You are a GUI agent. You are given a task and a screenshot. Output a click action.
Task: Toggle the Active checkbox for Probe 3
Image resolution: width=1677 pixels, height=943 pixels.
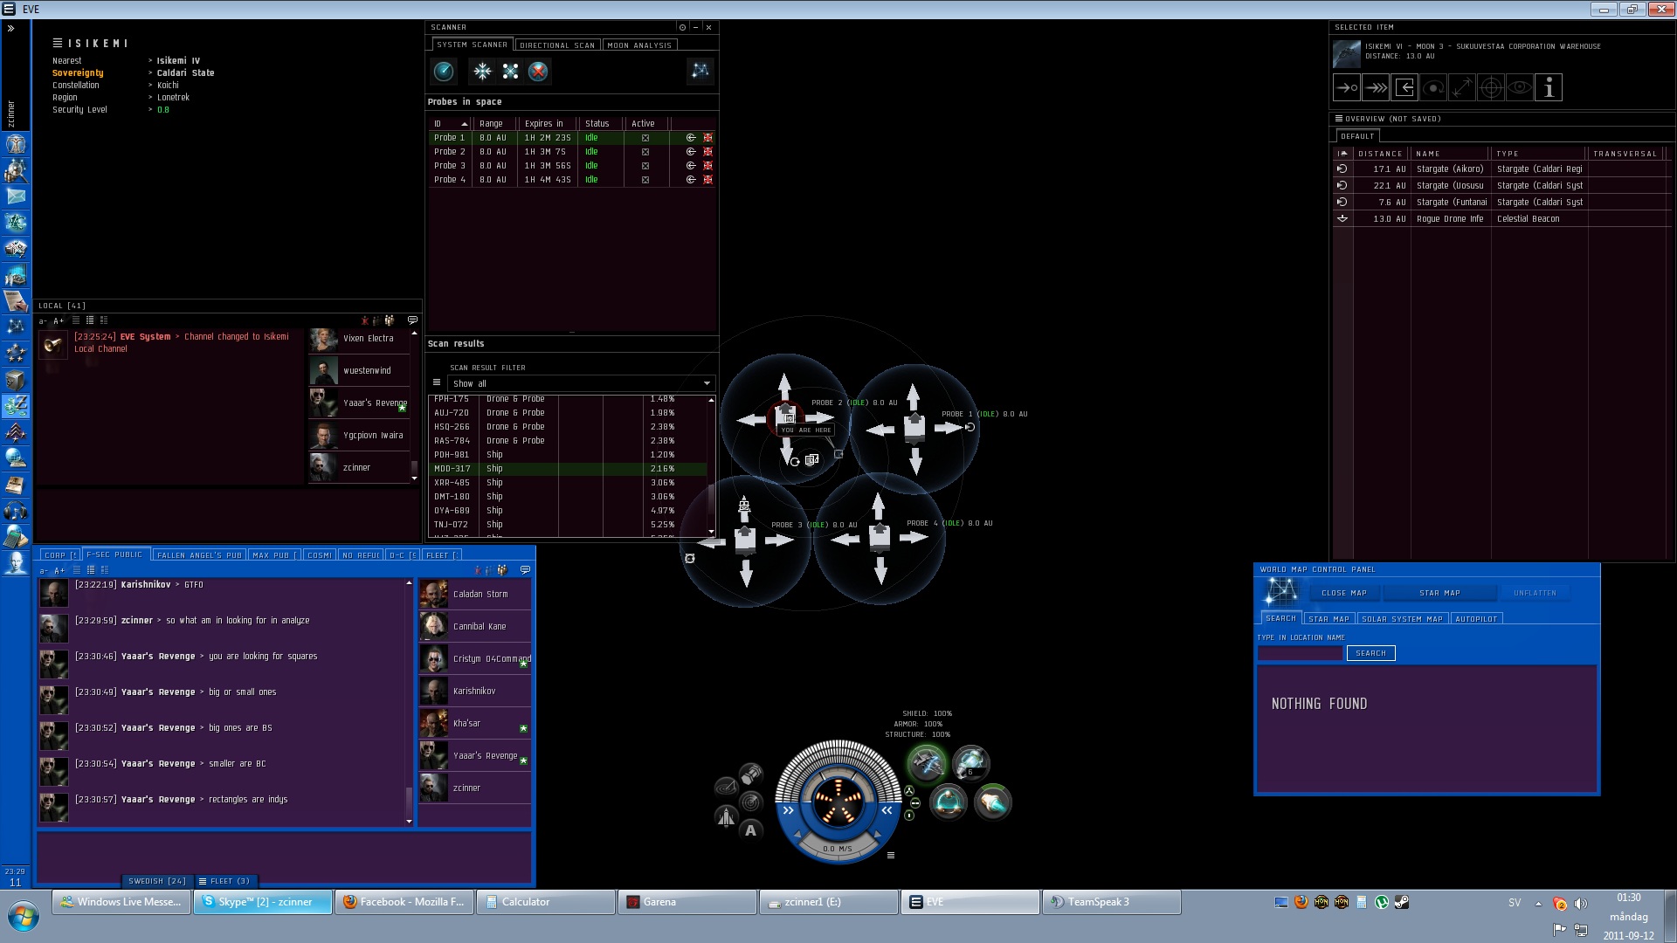coord(645,166)
